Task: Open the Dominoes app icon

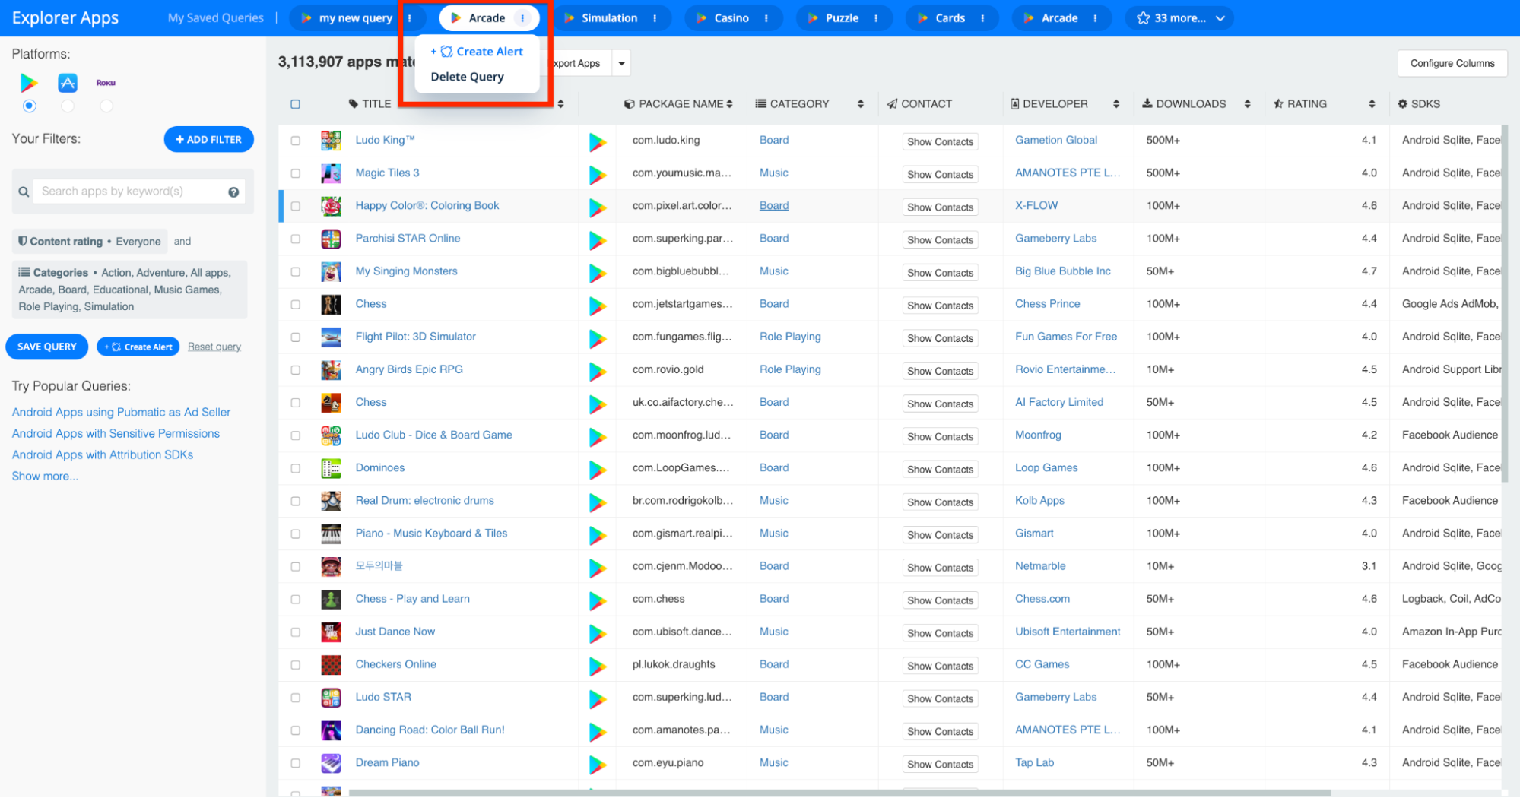Action: 331,468
